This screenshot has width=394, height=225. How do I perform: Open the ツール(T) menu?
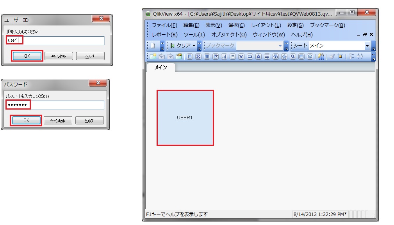(x=194, y=35)
